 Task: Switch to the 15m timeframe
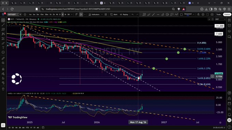[x=42, y=15]
